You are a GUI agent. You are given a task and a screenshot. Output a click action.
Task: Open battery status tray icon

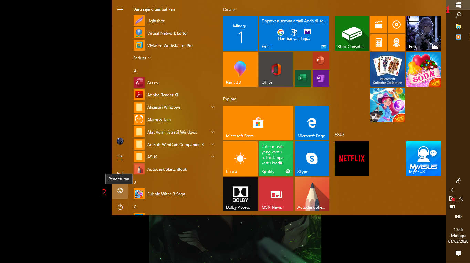[x=452, y=207]
